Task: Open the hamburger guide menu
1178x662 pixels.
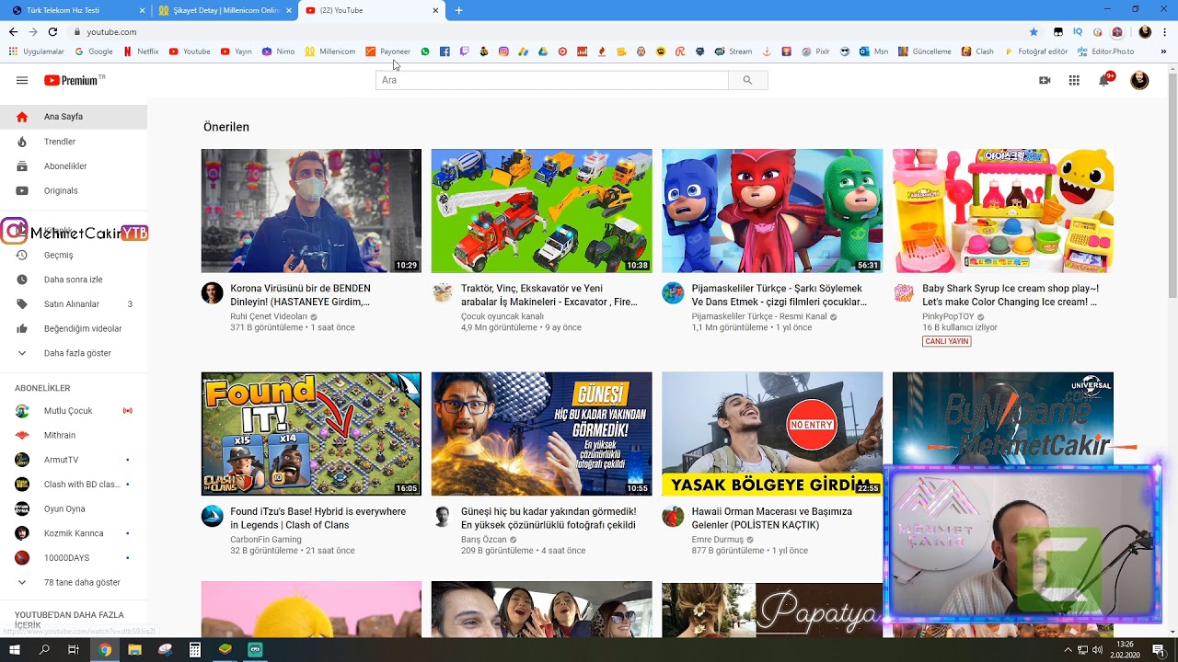Action: coord(22,80)
